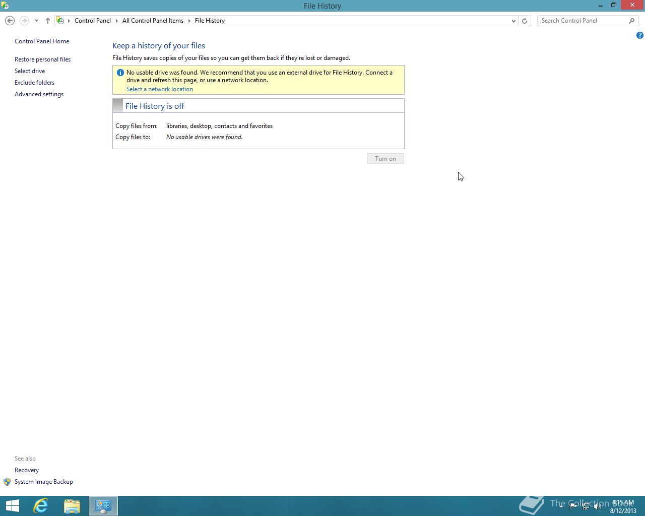
Task: Launch Internet Explorer from taskbar
Action: (41, 506)
